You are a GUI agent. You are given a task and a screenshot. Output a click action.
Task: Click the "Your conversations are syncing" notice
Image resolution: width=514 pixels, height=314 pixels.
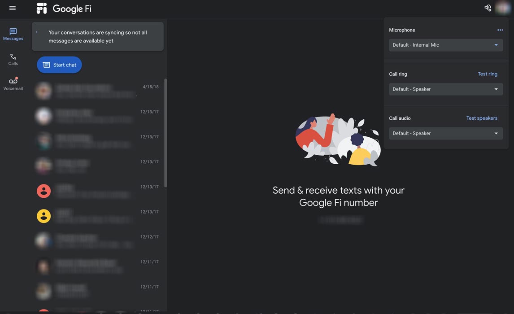tap(98, 36)
